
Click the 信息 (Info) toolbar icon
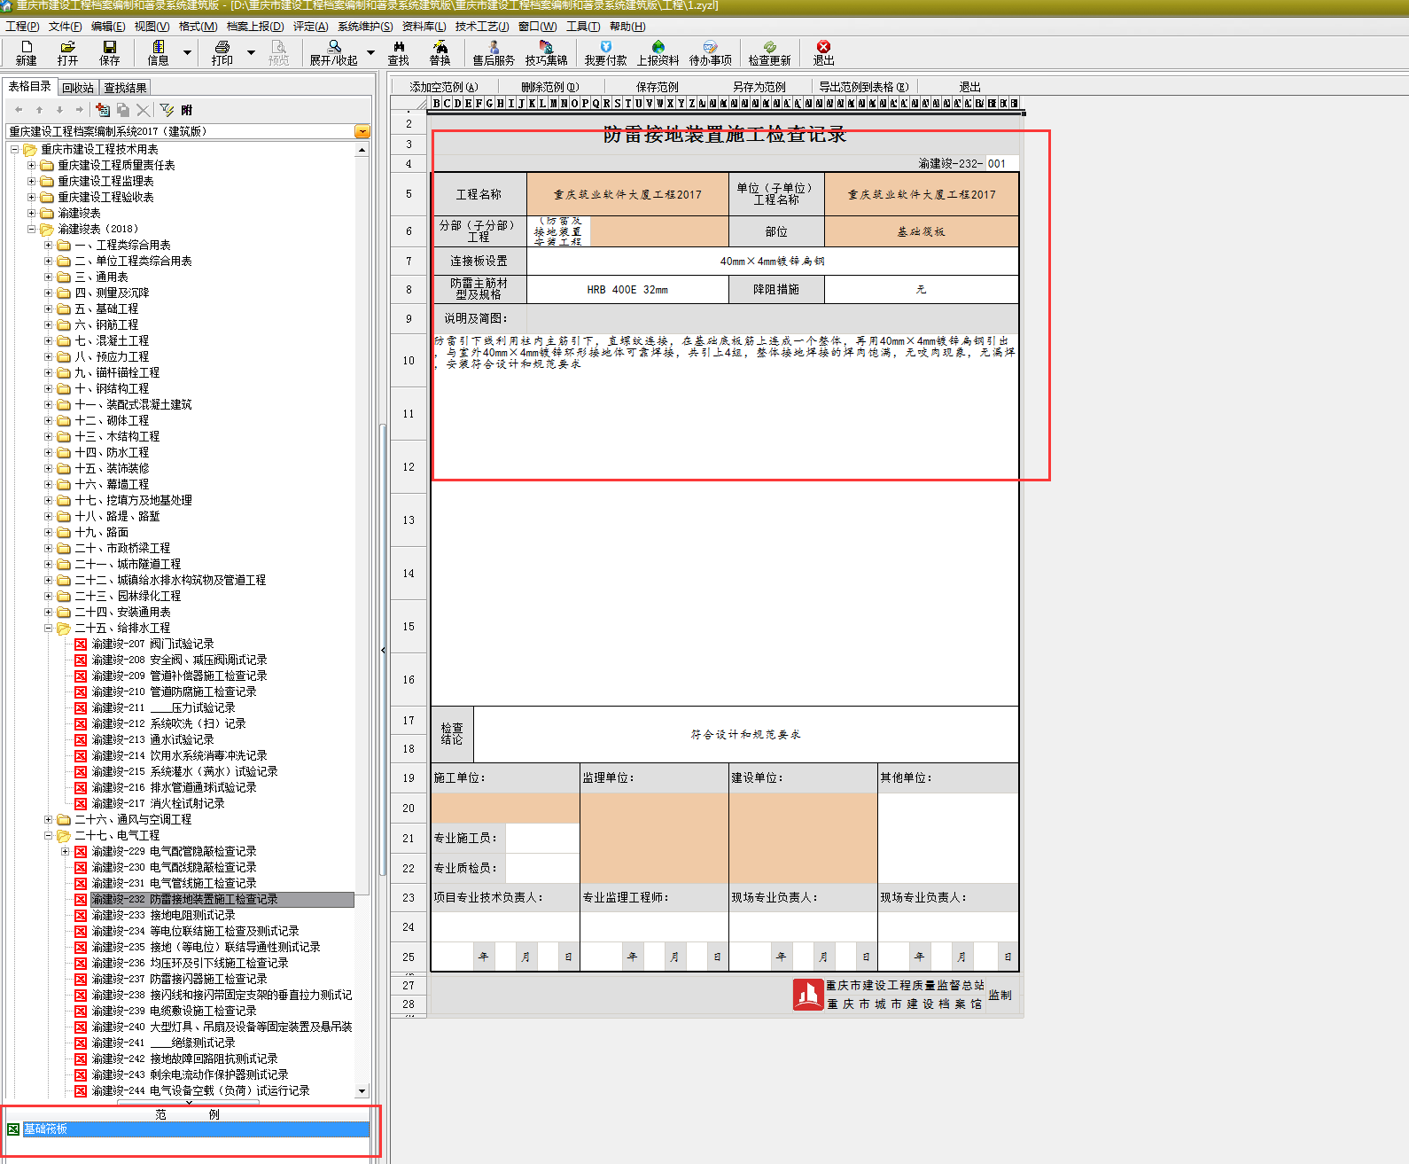coord(158,52)
